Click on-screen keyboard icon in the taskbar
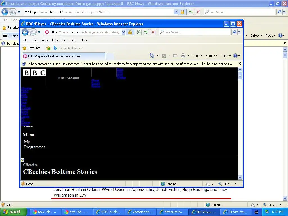 coord(256,212)
